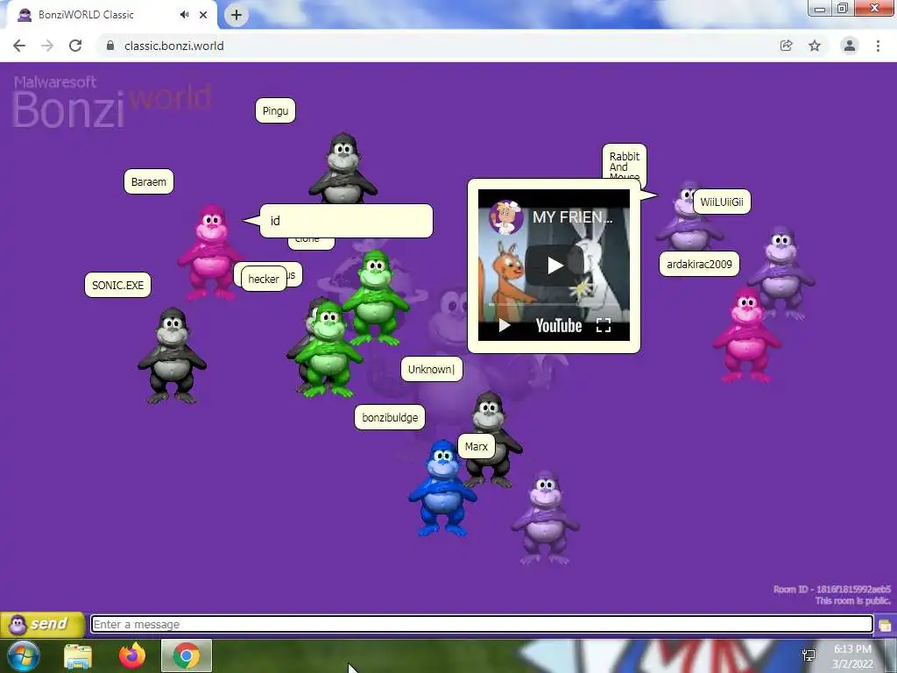This screenshot has width=897, height=673.
Task: Click the browser forward arrow
Action: [x=47, y=46]
